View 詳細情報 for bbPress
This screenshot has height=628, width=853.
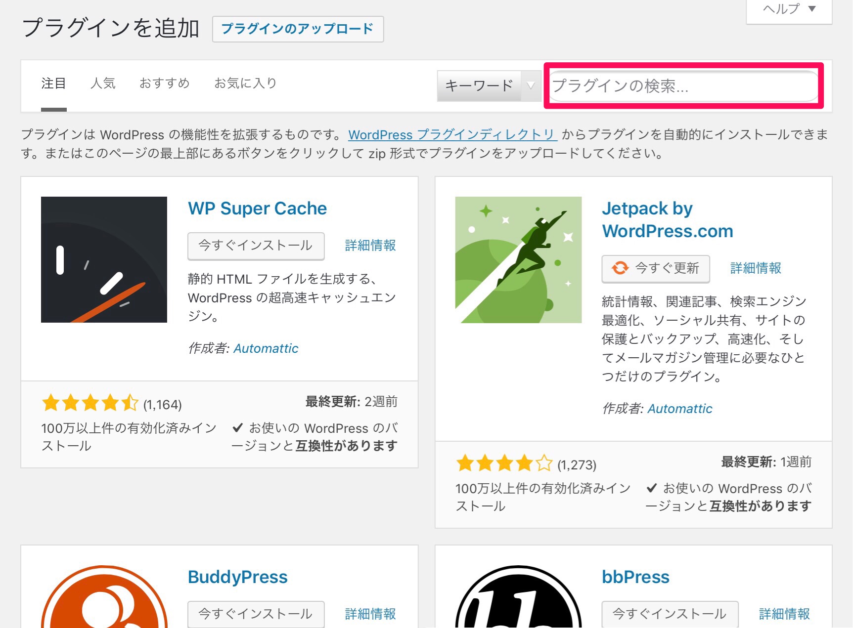(x=784, y=614)
